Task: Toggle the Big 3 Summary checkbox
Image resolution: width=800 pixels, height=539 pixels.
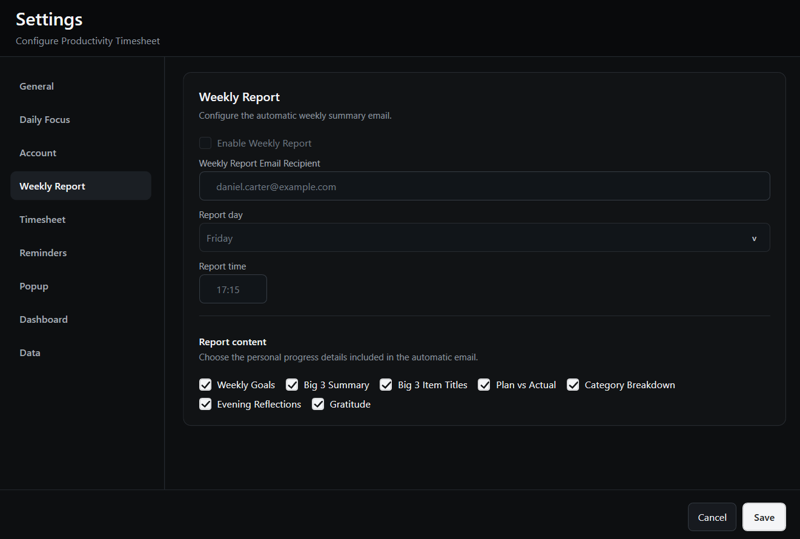Action: pos(292,385)
